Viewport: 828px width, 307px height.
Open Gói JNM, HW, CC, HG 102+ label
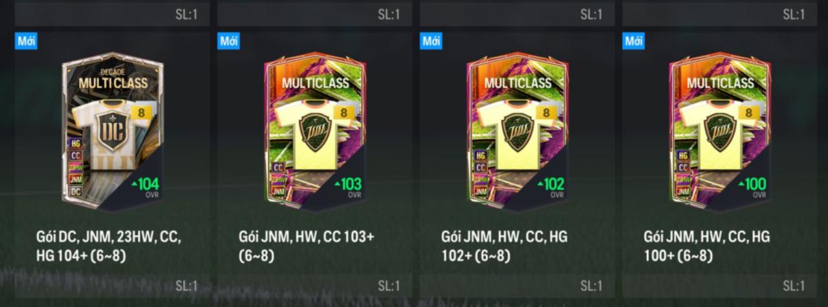click(505, 246)
